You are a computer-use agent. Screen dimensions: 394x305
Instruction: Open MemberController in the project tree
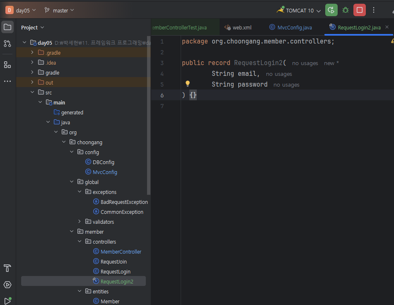121,252
